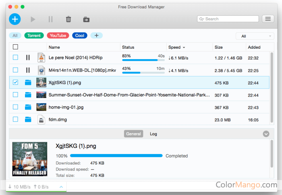Click the move-to-folder toolbar icon
This screenshot has height=195, width=282.
pos(86,19)
